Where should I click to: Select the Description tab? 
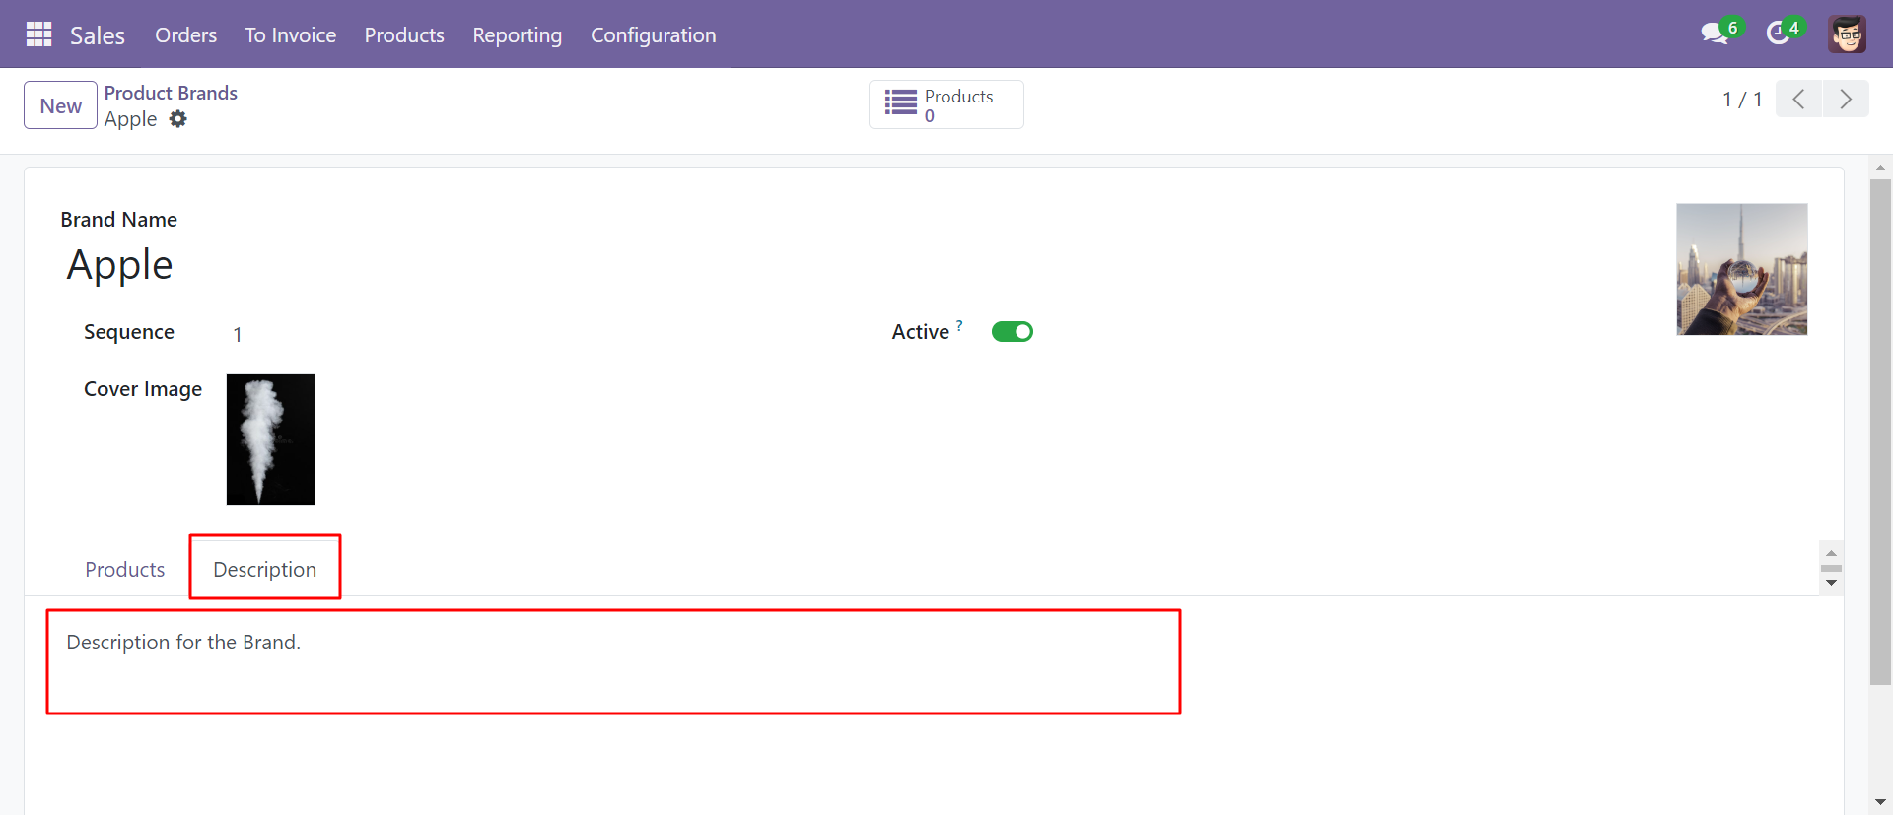coord(265,569)
